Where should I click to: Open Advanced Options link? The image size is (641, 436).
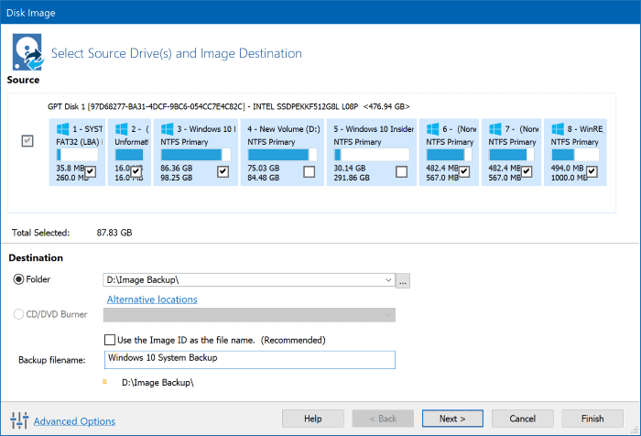point(74,421)
